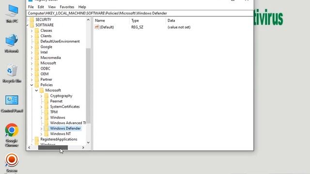310x174 pixels.
Task: Expand the Google key
Action: (x=31, y=47)
